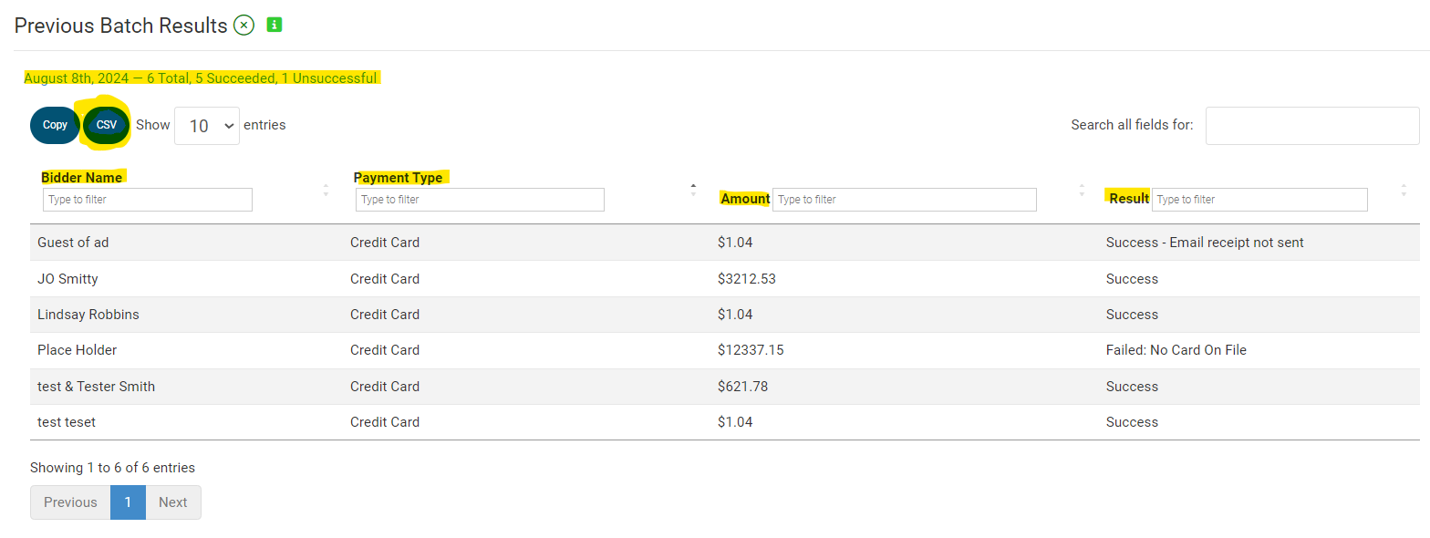Go to the Next page
Screen dimensions: 1430x538
[x=172, y=502]
